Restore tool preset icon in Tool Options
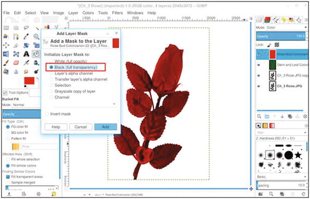 tap(24, 194)
